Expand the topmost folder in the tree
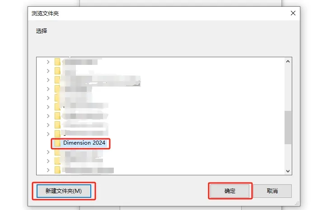Image resolution: width=327 pixels, height=210 pixels. 48,62
